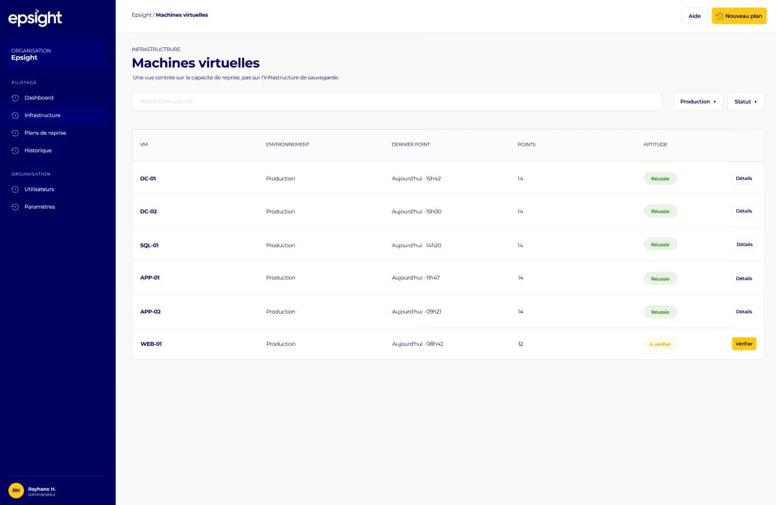Open Détails for DC-02
Screen dimensions: 776x505
tap(744, 211)
